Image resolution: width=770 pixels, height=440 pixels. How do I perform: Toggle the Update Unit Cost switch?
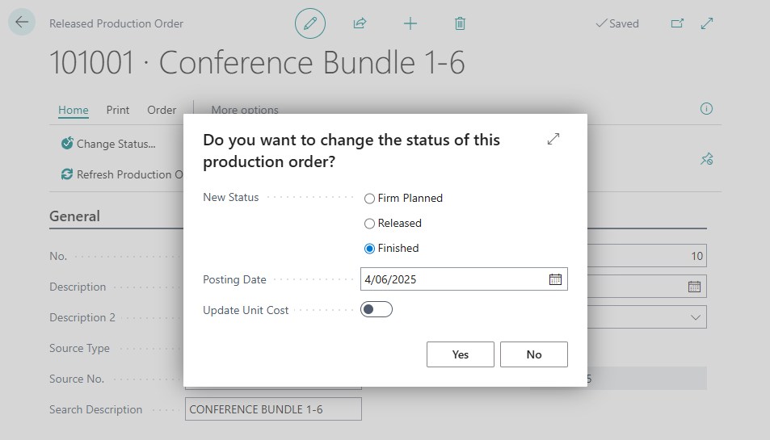tap(377, 309)
